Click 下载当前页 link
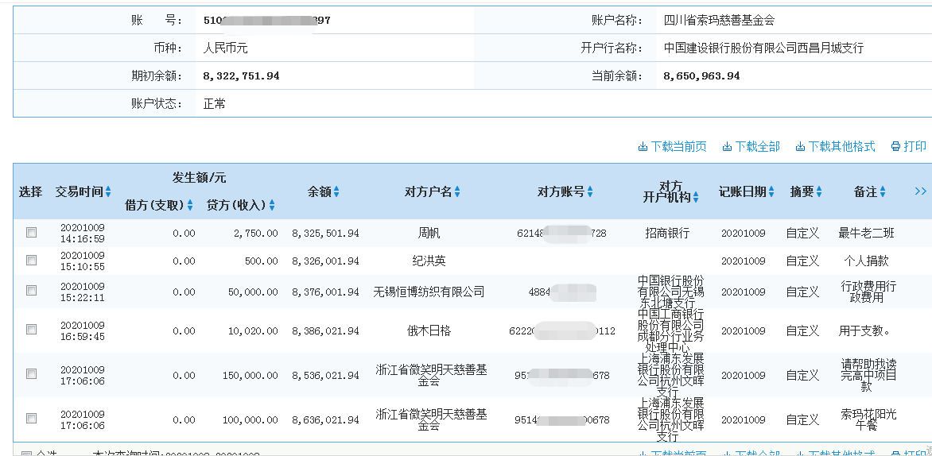 coord(672,147)
